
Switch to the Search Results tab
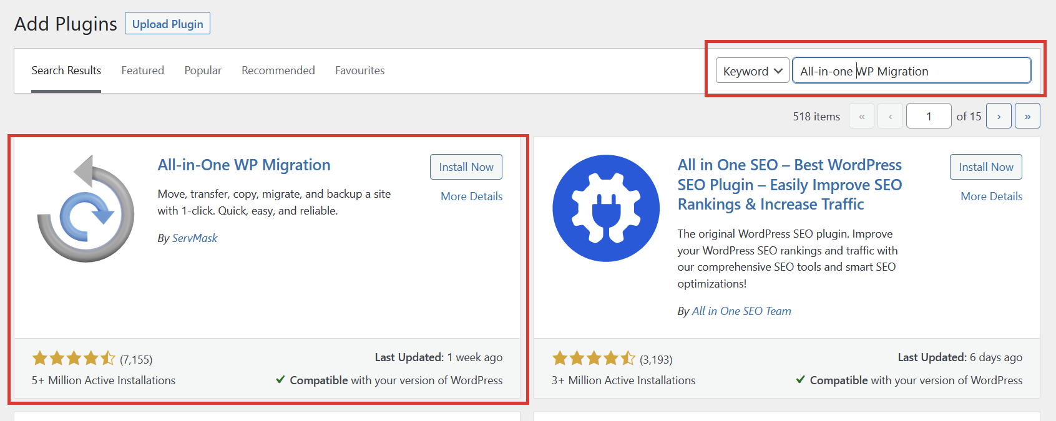66,70
